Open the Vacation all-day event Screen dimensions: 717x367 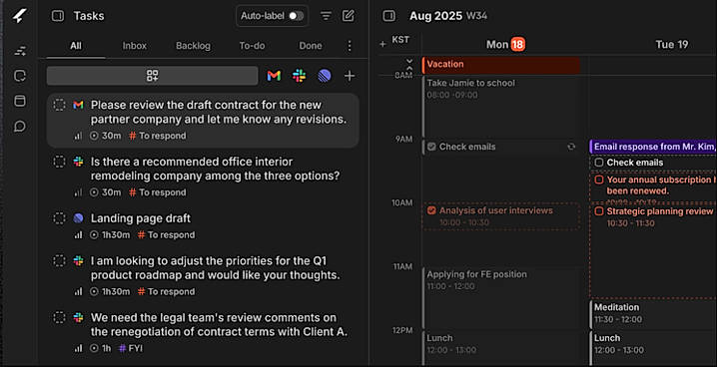click(x=500, y=65)
